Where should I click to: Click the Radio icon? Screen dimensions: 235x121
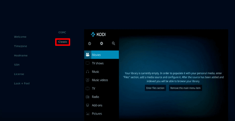click(x=87, y=97)
